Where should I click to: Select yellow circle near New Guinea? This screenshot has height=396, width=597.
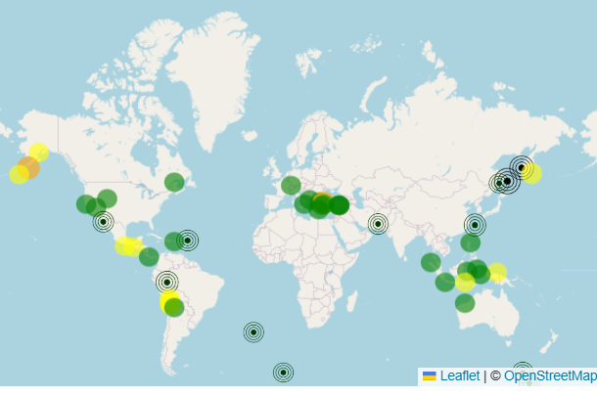497,273
